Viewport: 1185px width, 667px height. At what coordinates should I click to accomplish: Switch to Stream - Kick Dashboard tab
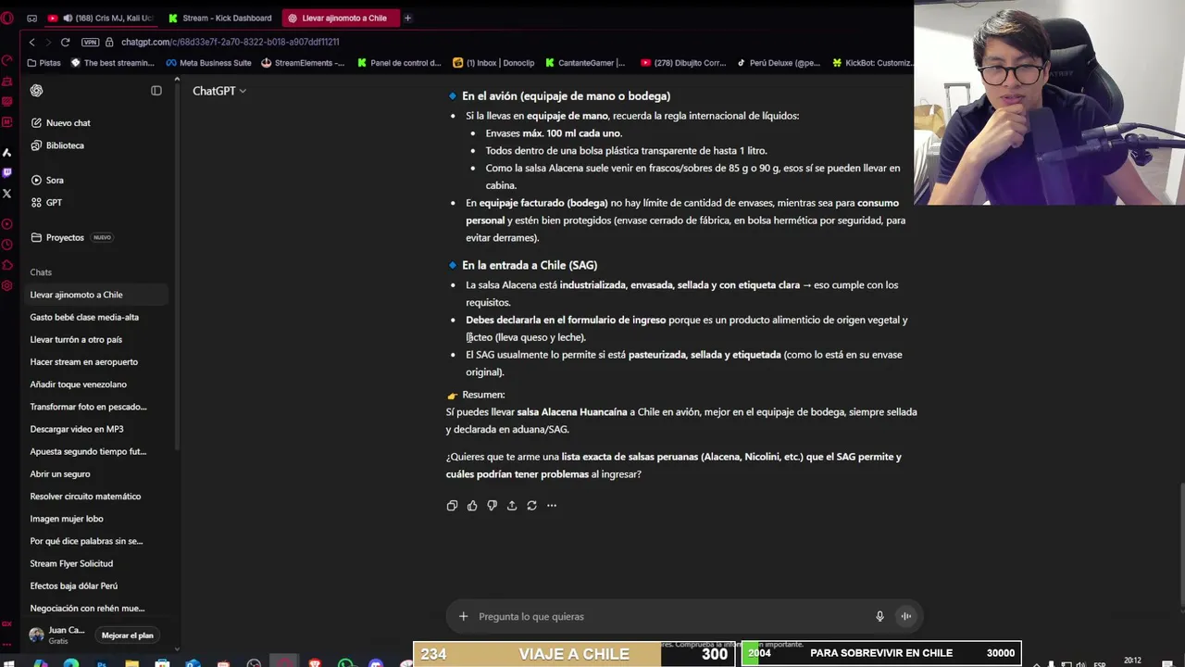(220, 18)
